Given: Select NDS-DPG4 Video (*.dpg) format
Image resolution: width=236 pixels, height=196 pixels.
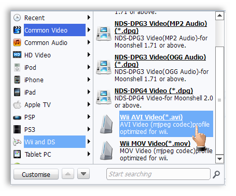Looking at the screenshot, I should tap(154, 91).
